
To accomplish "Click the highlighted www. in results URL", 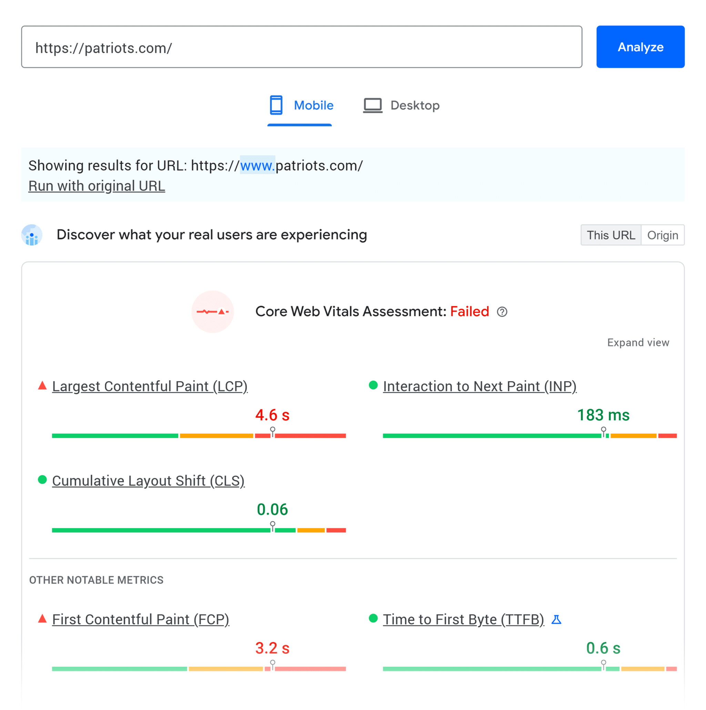I will [258, 166].
